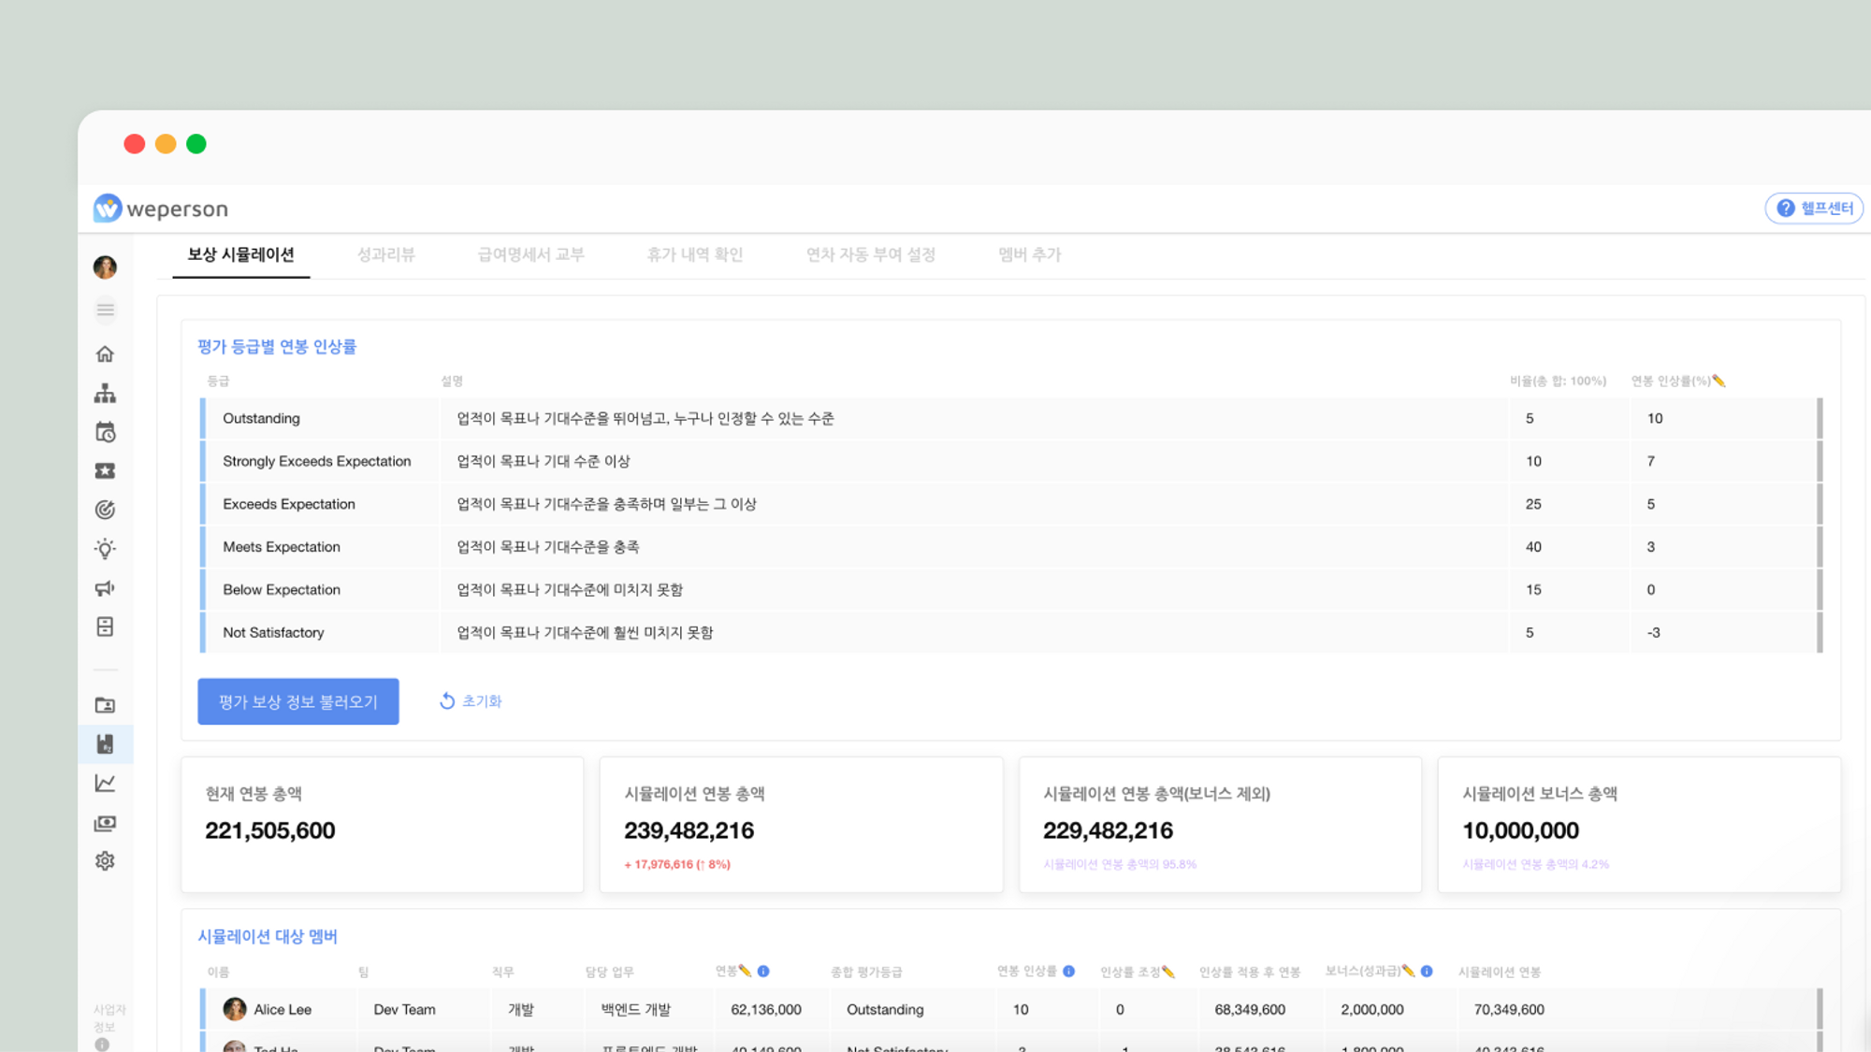Click the user profile avatar in sidebar

[105, 267]
